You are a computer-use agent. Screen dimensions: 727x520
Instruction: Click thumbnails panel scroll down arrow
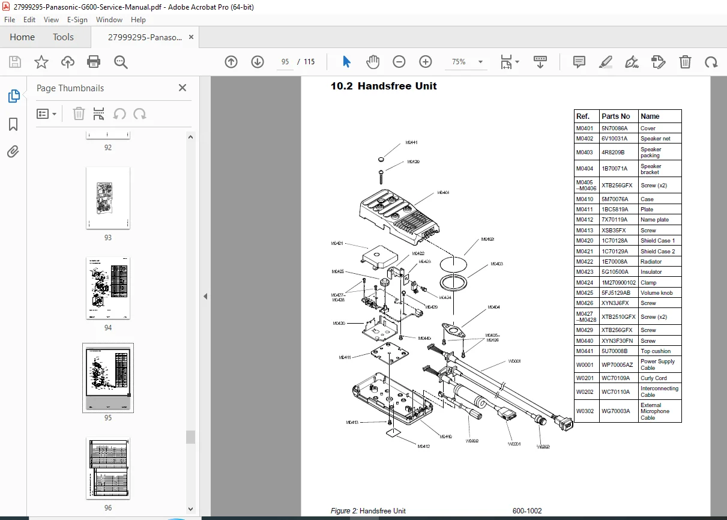191,510
